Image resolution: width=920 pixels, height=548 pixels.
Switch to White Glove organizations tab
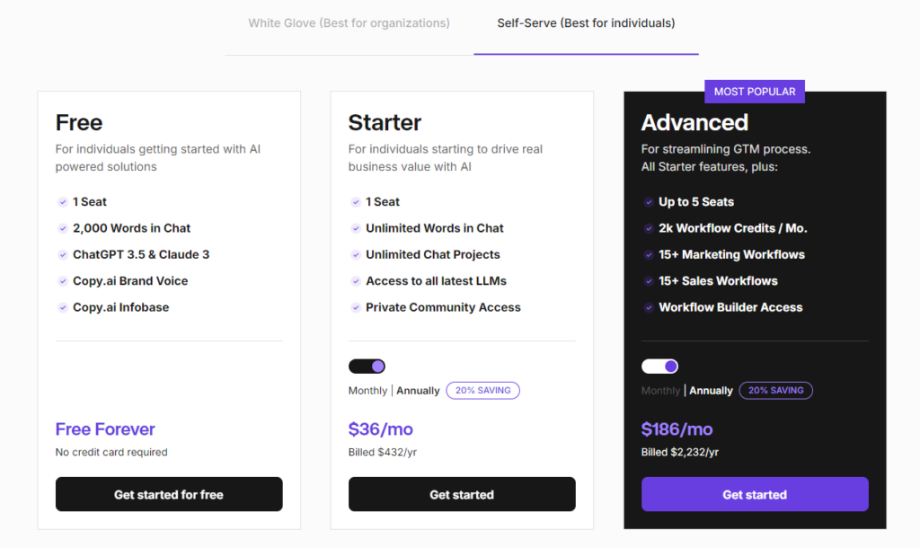[349, 22]
